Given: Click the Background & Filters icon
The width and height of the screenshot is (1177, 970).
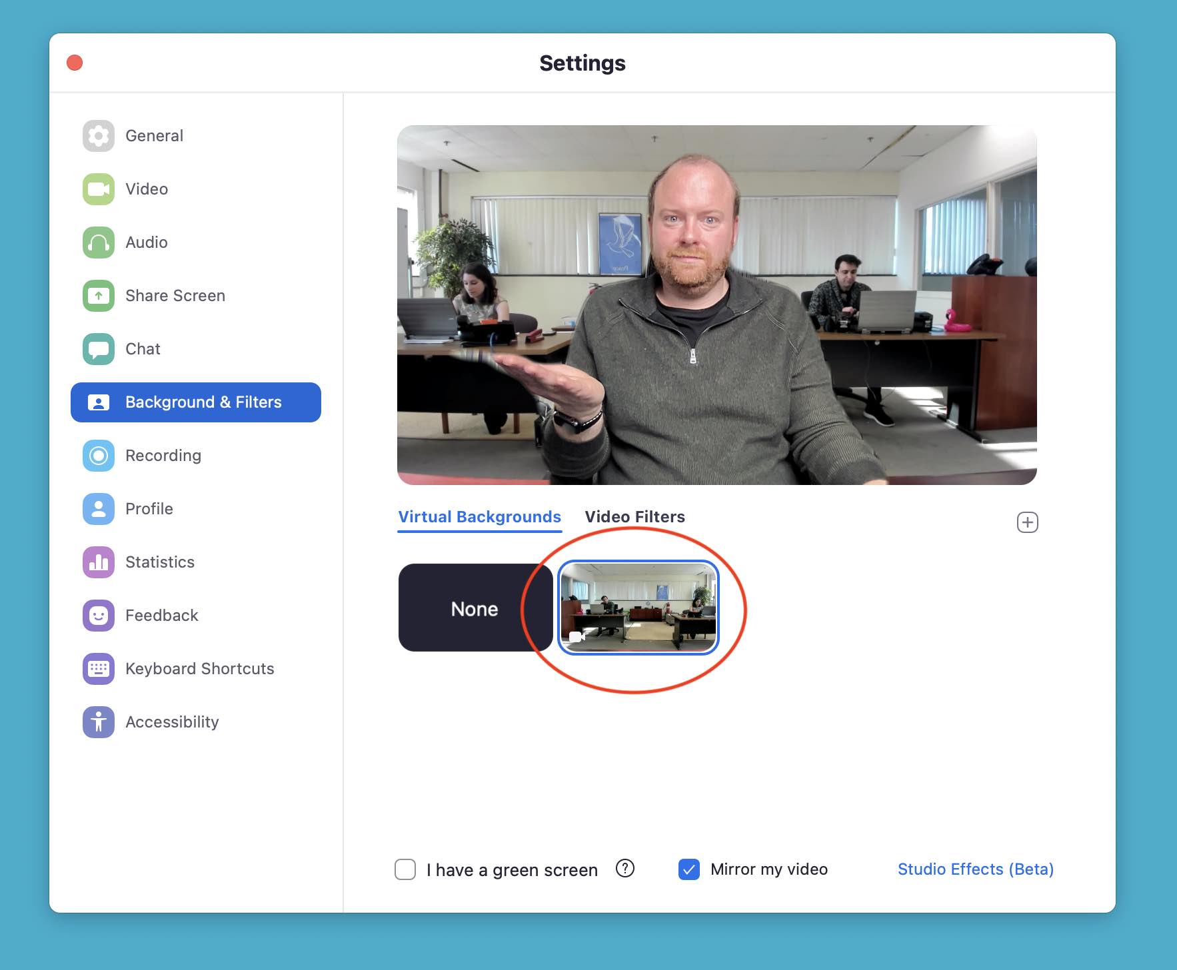Looking at the screenshot, I should 99,402.
